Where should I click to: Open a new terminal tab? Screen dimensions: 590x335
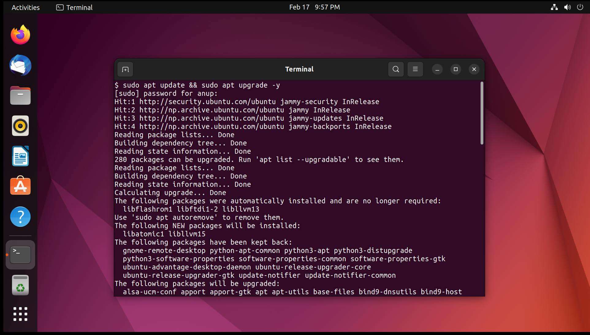click(125, 69)
